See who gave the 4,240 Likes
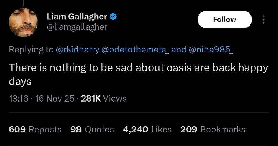278x146 pixels. point(147,129)
